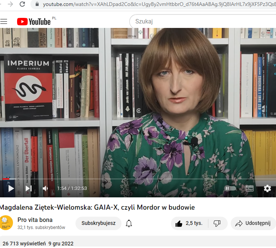Open the notification bell options
The width and height of the screenshot is (276, 248).
[x=129, y=223]
